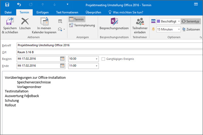203x135 pixels.
Task: Click the small calendar search icon in Aktionen
Action: [60, 21]
